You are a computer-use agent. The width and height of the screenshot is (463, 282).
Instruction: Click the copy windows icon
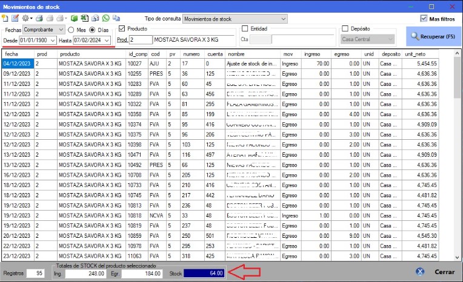click(x=116, y=18)
